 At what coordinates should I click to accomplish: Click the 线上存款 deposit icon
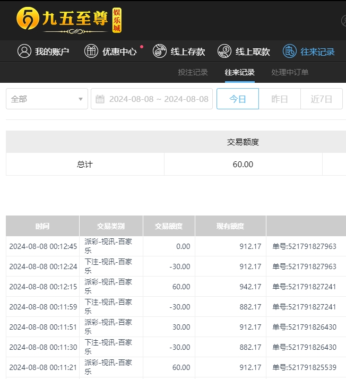pos(159,51)
